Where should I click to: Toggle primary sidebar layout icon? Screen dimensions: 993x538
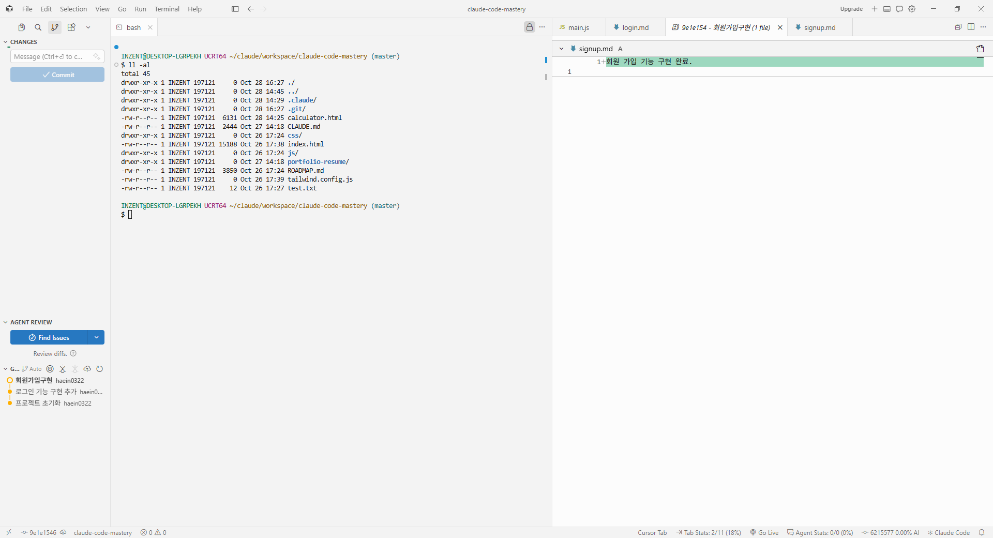235,9
